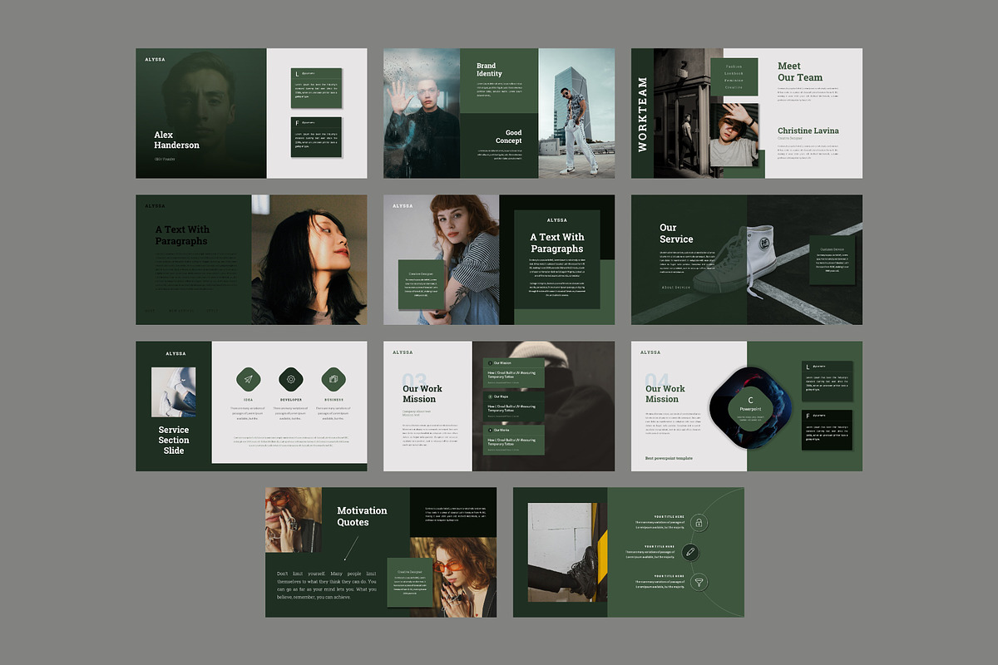Click the documents icon above BUSINESS
The height and width of the screenshot is (665, 998).
(333, 379)
